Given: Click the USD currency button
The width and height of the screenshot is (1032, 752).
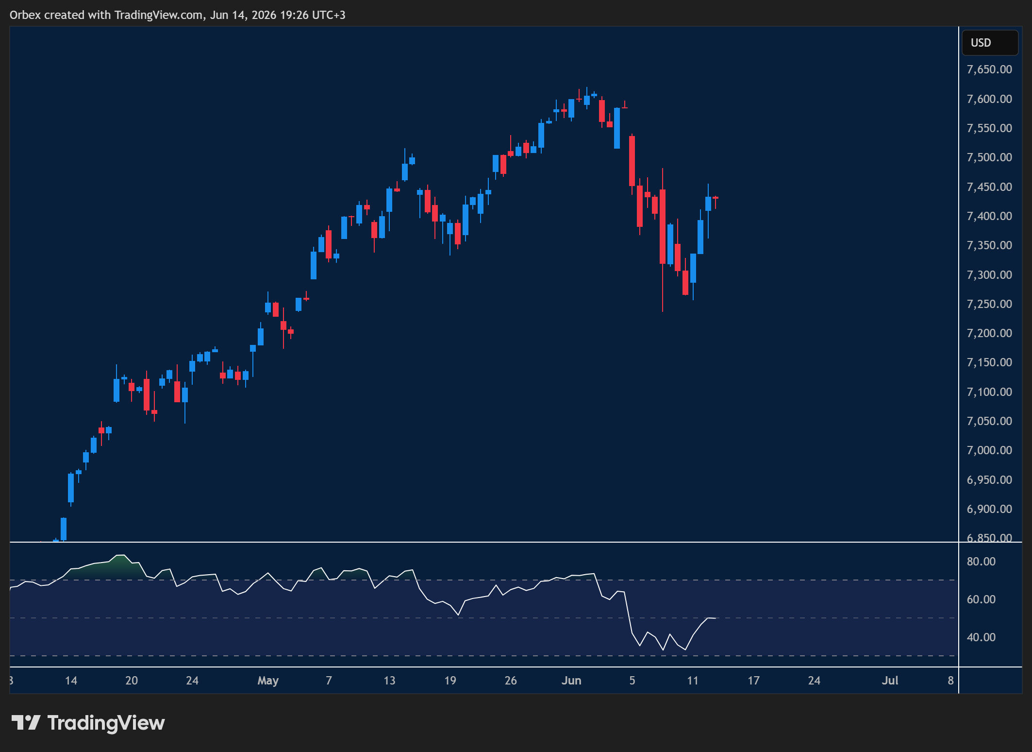Looking at the screenshot, I should click(x=990, y=43).
